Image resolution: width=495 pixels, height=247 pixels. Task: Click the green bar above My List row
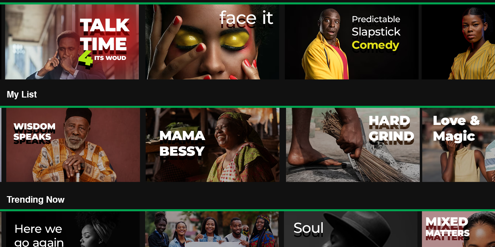(247, 107)
